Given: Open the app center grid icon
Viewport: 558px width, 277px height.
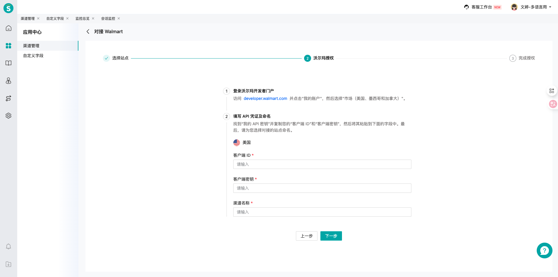Looking at the screenshot, I should click(8, 46).
